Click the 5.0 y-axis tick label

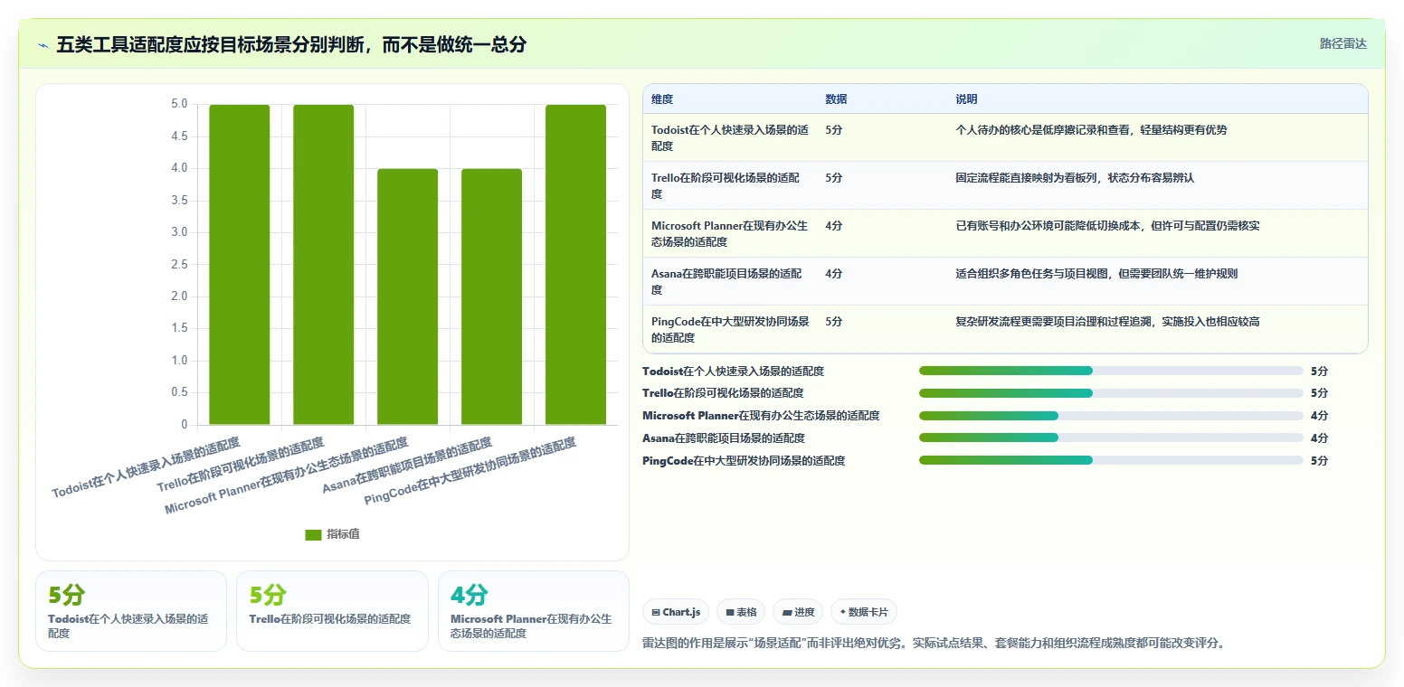pos(179,104)
